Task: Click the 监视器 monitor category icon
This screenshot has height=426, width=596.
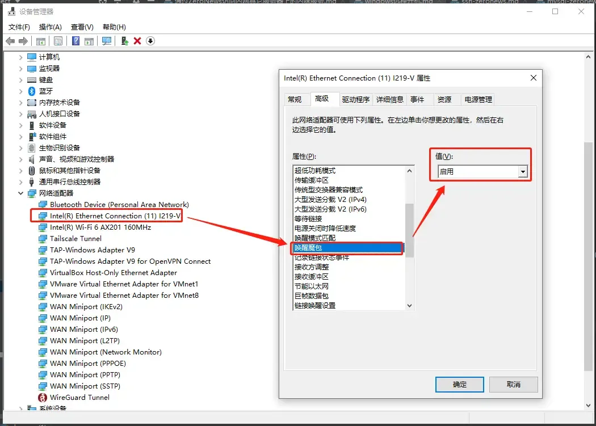Action: (32, 69)
